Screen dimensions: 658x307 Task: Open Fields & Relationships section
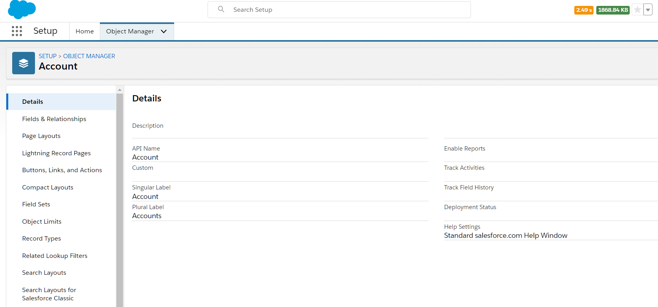point(54,119)
